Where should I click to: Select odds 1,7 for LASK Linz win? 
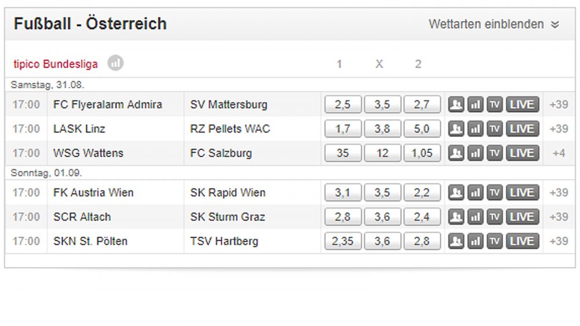pyautogui.click(x=343, y=129)
